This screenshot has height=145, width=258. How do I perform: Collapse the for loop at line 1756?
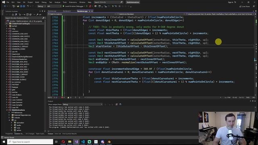pyautogui.click(x=64, y=21)
